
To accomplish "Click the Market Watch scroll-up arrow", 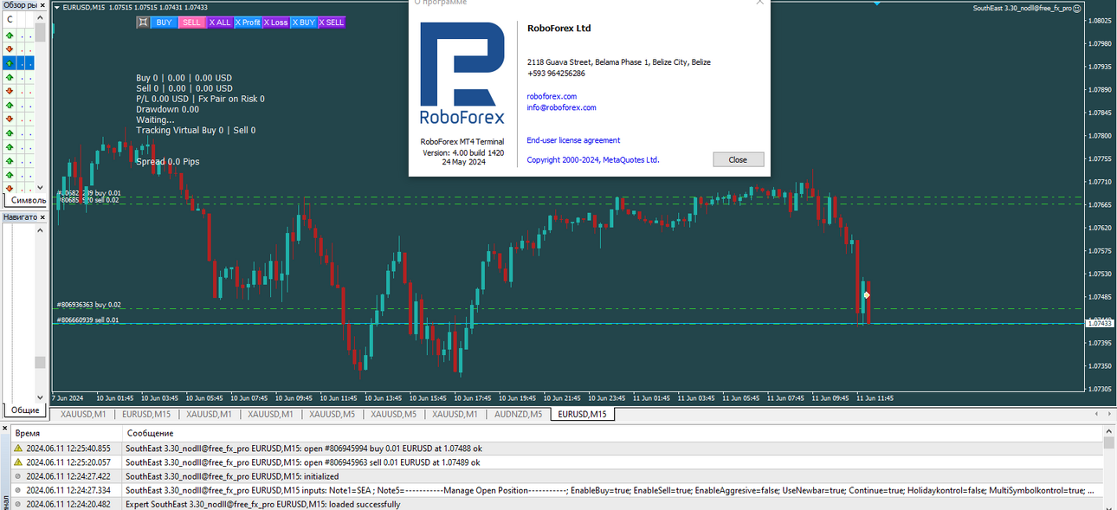I will pyautogui.click(x=40, y=18).
